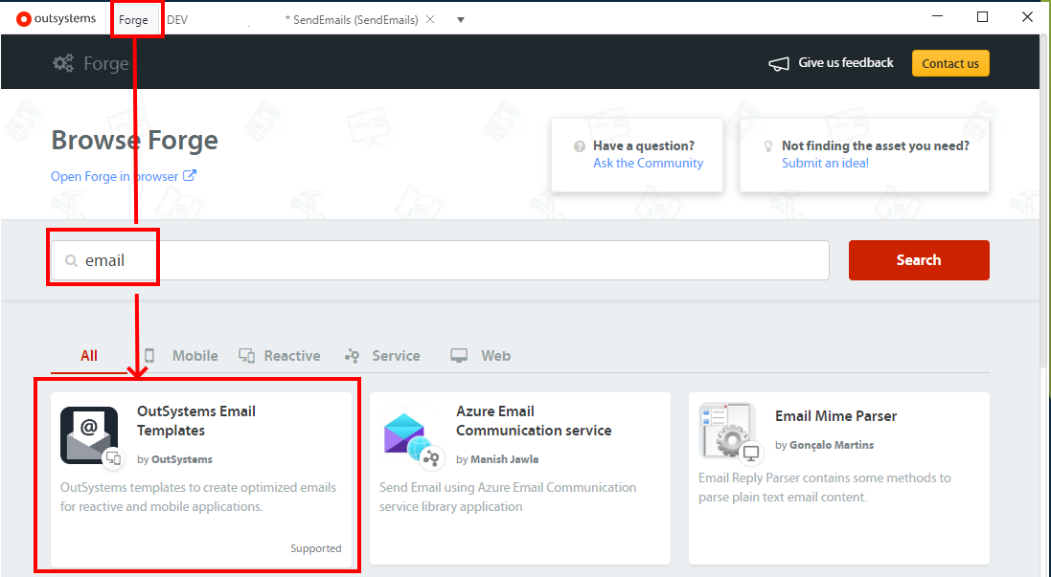Click the megaphone feedback icon

pyautogui.click(x=779, y=63)
